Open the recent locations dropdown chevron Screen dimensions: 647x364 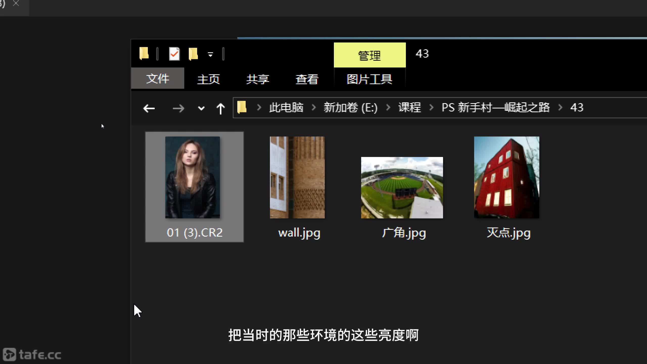click(x=201, y=108)
